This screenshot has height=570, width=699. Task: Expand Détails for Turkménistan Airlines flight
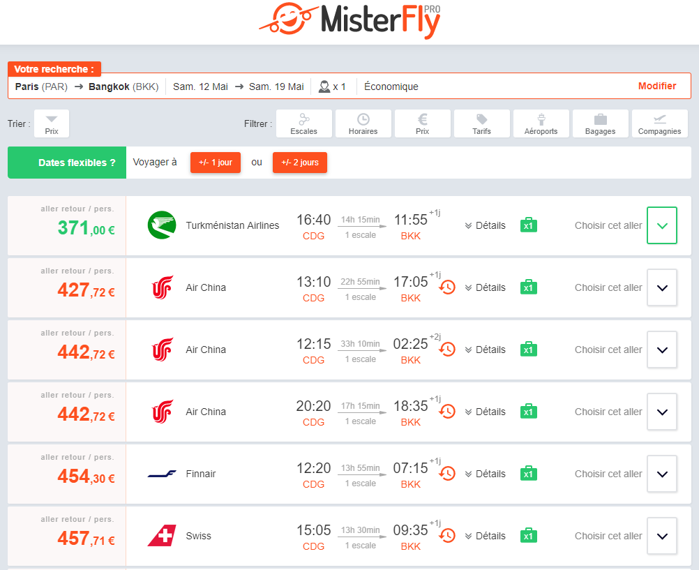tap(485, 225)
